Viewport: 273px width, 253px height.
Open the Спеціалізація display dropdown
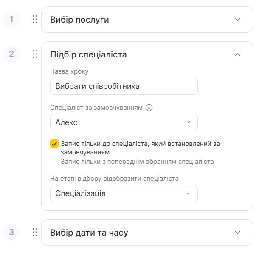click(x=124, y=193)
